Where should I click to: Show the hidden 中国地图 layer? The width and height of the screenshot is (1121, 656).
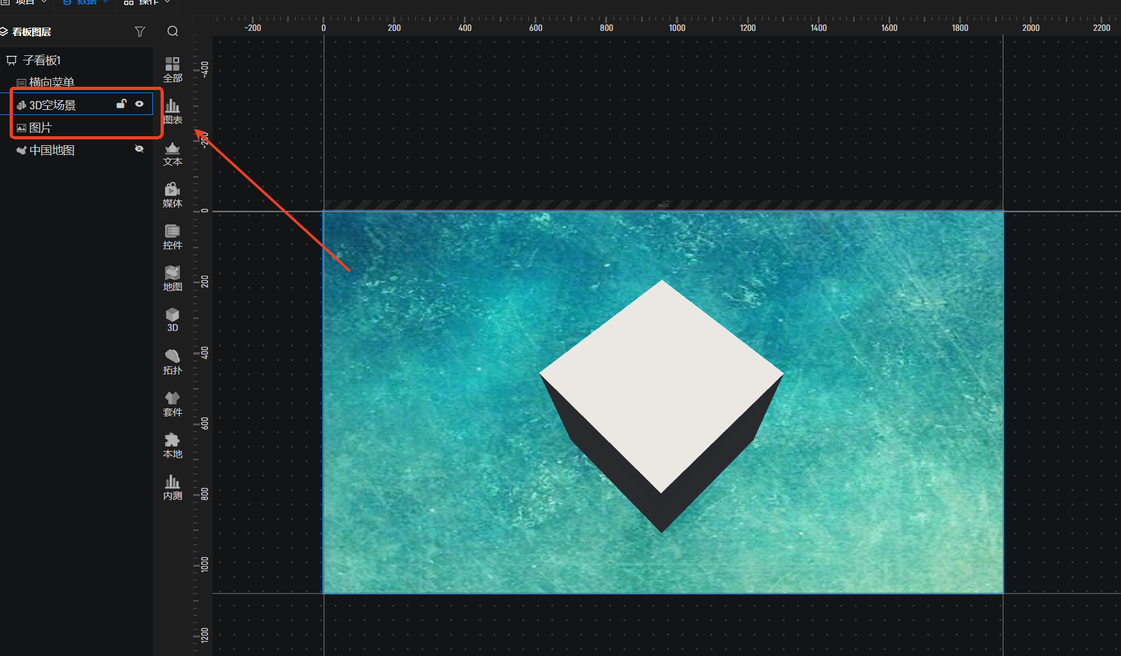(139, 149)
